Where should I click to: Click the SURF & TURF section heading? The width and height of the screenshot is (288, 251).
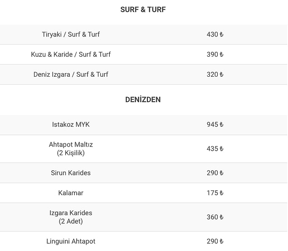tap(143, 10)
